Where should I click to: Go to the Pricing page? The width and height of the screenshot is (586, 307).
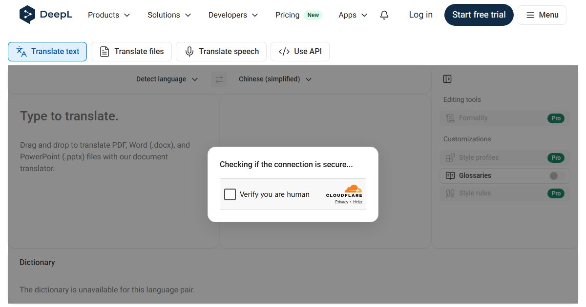click(x=287, y=15)
